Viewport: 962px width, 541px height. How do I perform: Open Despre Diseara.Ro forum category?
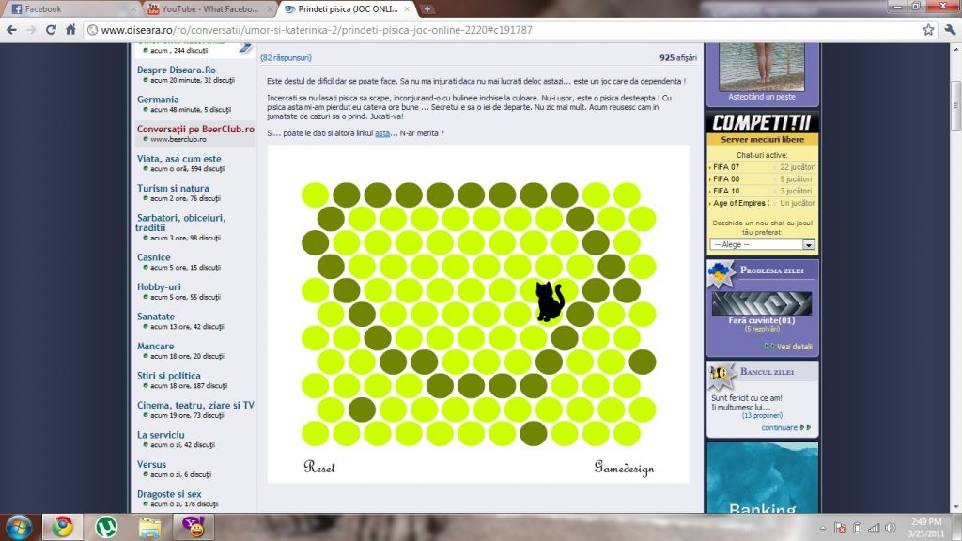(176, 70)
